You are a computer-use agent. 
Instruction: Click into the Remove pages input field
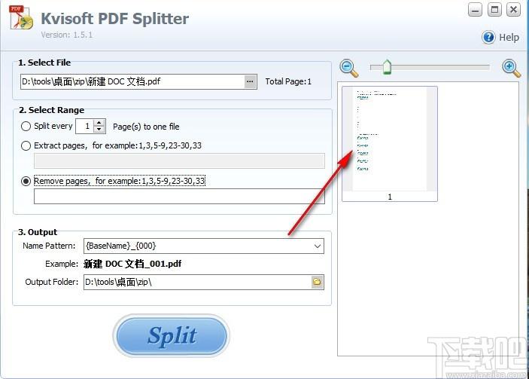click(179, 196)
